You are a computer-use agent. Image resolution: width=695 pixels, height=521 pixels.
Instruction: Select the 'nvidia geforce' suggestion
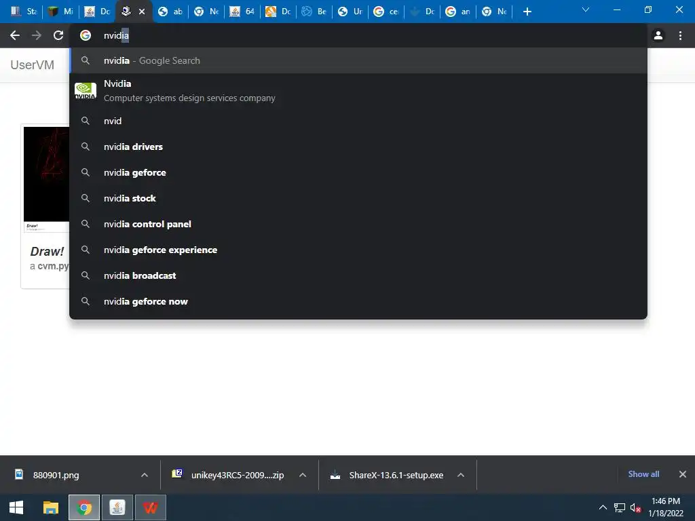tap(358, 172)
